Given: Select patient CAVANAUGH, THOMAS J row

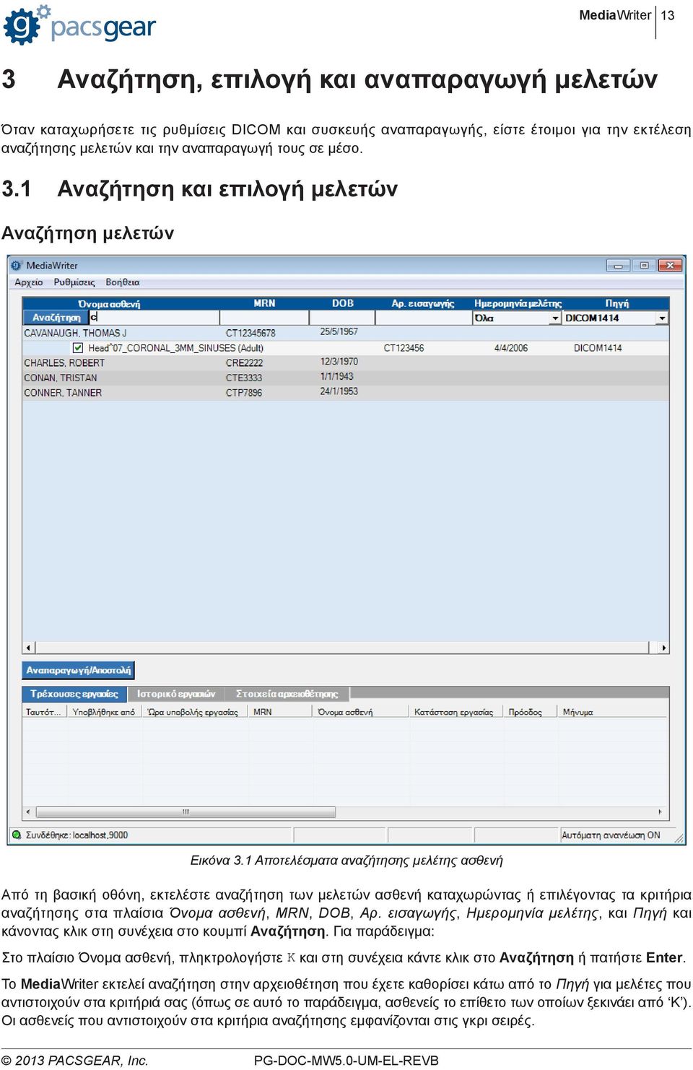Looking at the screenshot, I should (x=346, y=333).
